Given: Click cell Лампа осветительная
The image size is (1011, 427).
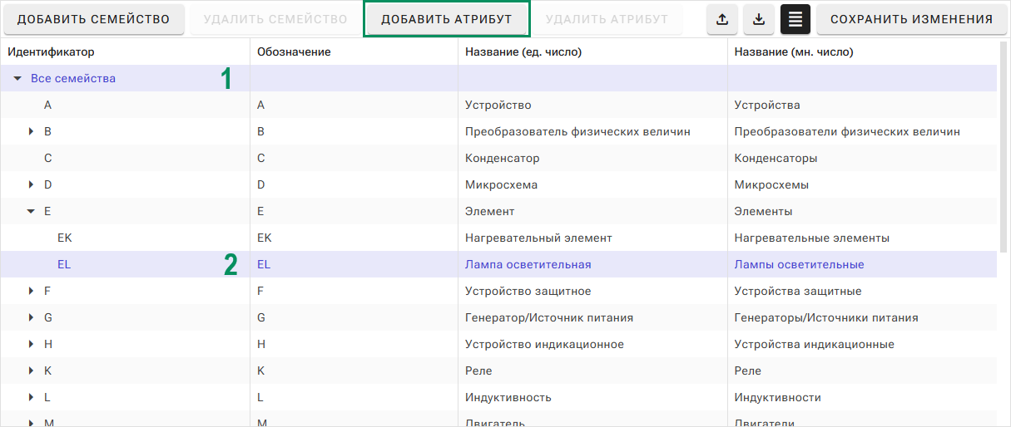Looking at the screenshot, I should 528,264.
